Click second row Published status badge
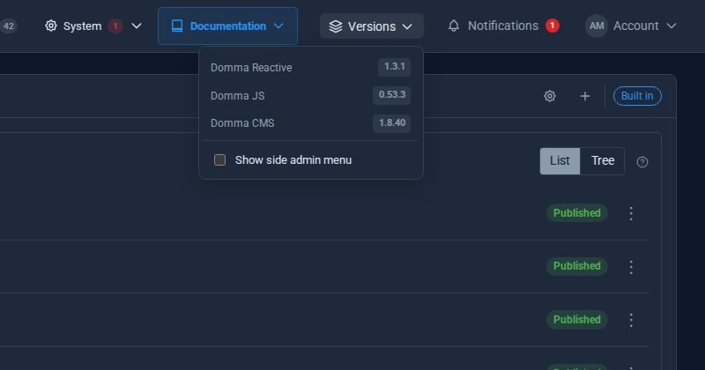Viewport: 705px width, 370px height. coord(577,266)
